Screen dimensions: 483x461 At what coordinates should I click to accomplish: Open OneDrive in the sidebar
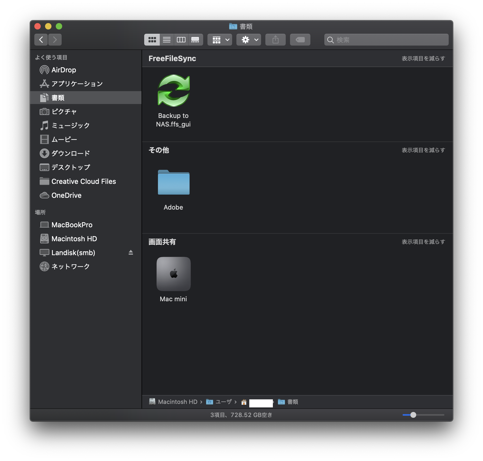86,195
